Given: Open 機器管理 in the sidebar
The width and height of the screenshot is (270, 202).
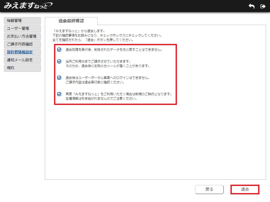Looking at the screenshot, I should [x=22, y=21].
